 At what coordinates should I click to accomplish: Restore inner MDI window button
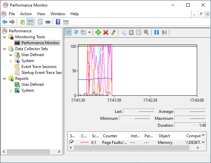click(x=201, y=14)
